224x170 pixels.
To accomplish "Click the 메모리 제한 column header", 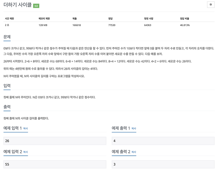I will (44, 19).
